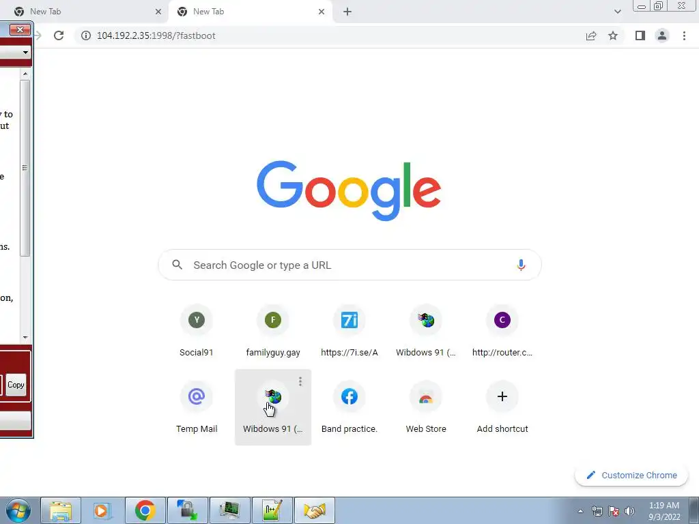Open the Windows Start menu orb
The height and width of the screenshot is (524, 699).
18,510
